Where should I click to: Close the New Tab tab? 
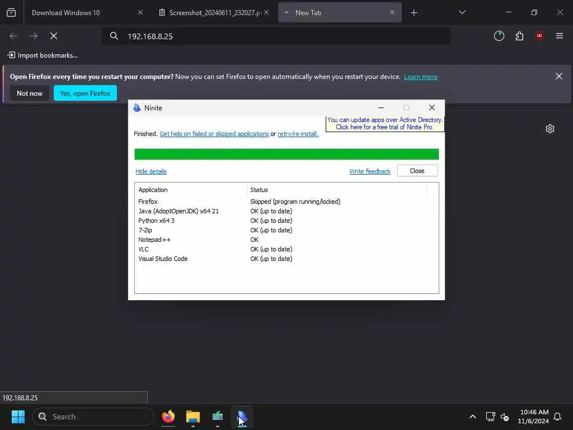(x=392, y=13)
